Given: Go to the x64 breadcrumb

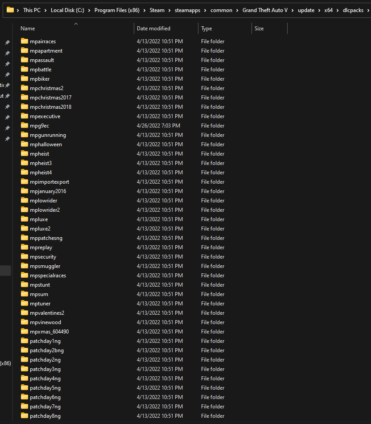Looking at the screenshot, I should pos(329,10).
